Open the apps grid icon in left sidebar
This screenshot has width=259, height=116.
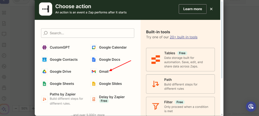[4, 13]
